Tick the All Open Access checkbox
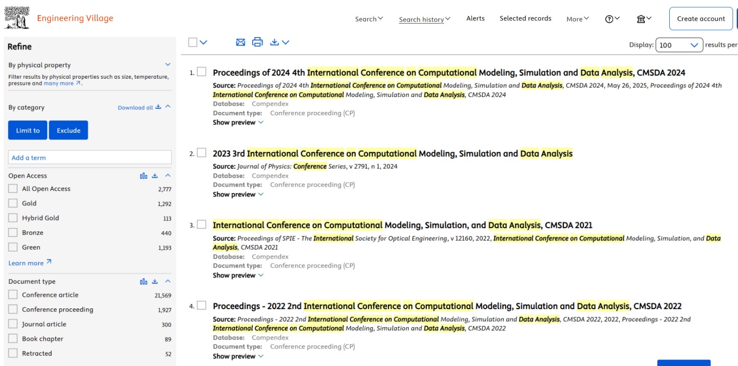 [x=13, y=189]
